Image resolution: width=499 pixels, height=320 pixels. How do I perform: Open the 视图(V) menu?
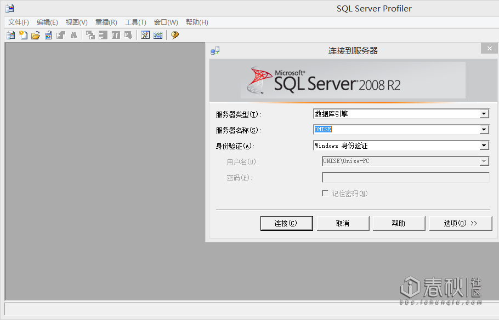pyautogui.click(x=77, y=22)
